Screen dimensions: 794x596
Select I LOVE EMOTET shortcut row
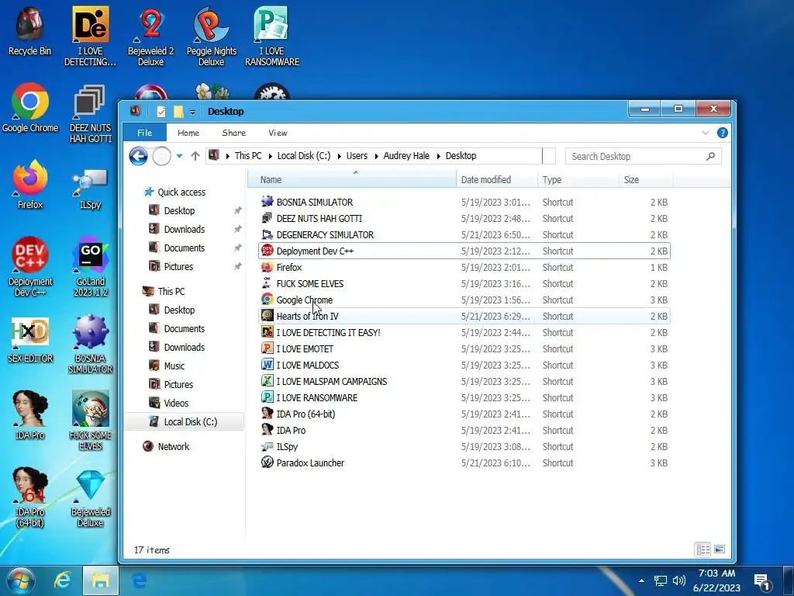pyautogui.click(x=464, y=348)
